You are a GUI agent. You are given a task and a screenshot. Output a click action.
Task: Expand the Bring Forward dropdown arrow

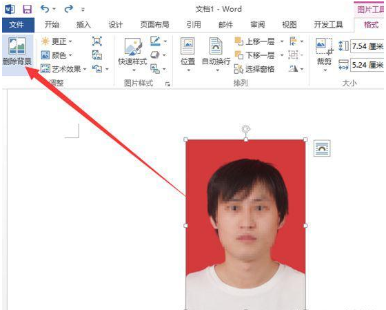tap(282, 41)
